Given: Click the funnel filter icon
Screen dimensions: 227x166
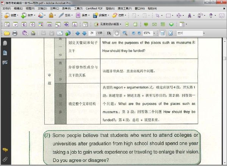Looking at the screenshot, I should (85, 25).
